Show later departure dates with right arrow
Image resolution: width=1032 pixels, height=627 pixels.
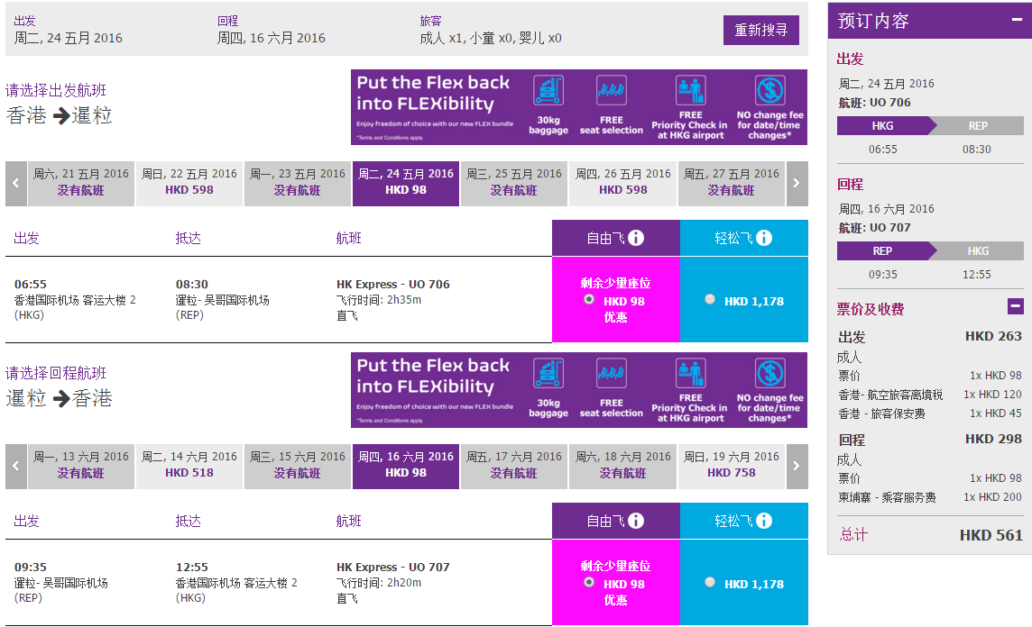click(797, 184)
